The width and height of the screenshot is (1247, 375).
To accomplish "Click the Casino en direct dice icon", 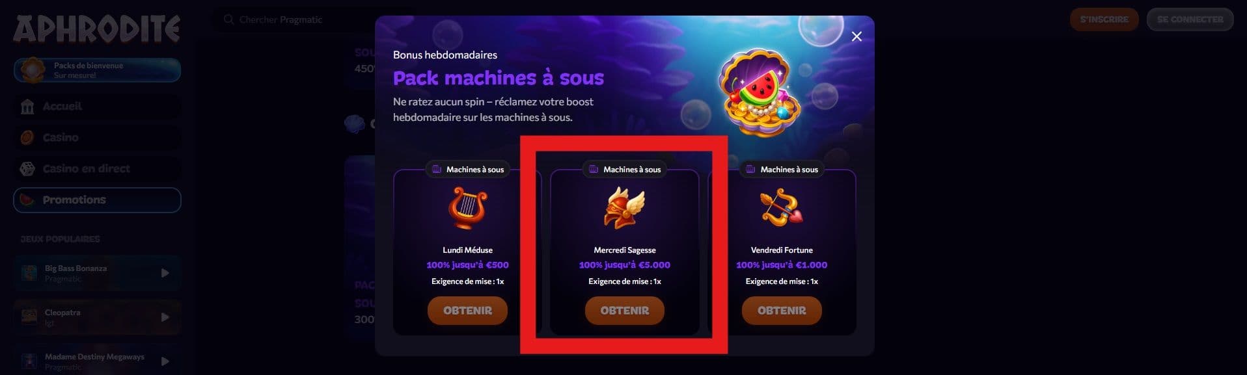I will pos(27,169).
